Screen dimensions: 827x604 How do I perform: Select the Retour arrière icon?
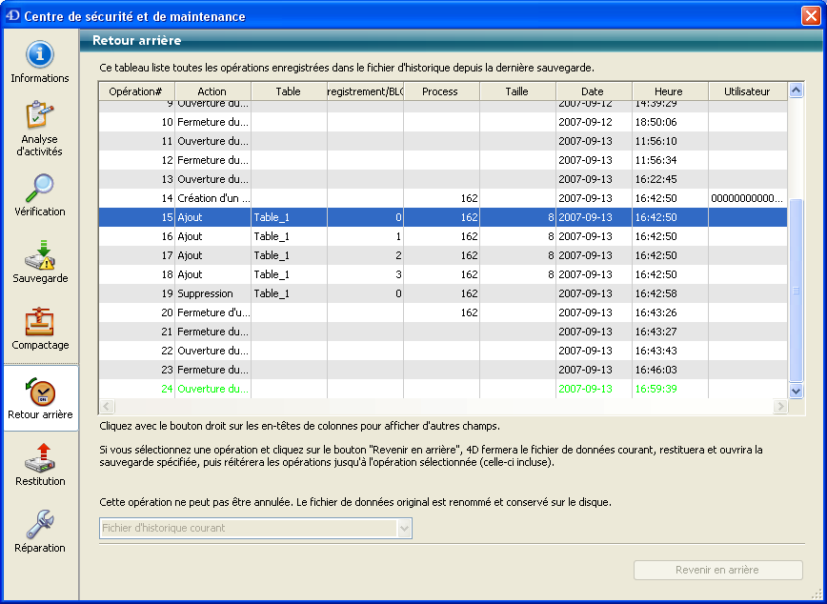40,392
